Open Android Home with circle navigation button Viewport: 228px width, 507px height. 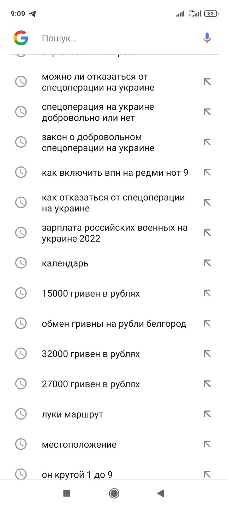pyautogui.click(x=114, y=493)
